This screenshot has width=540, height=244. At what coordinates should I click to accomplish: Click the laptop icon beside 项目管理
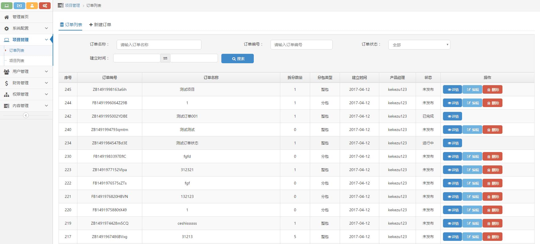coord(7,40)
